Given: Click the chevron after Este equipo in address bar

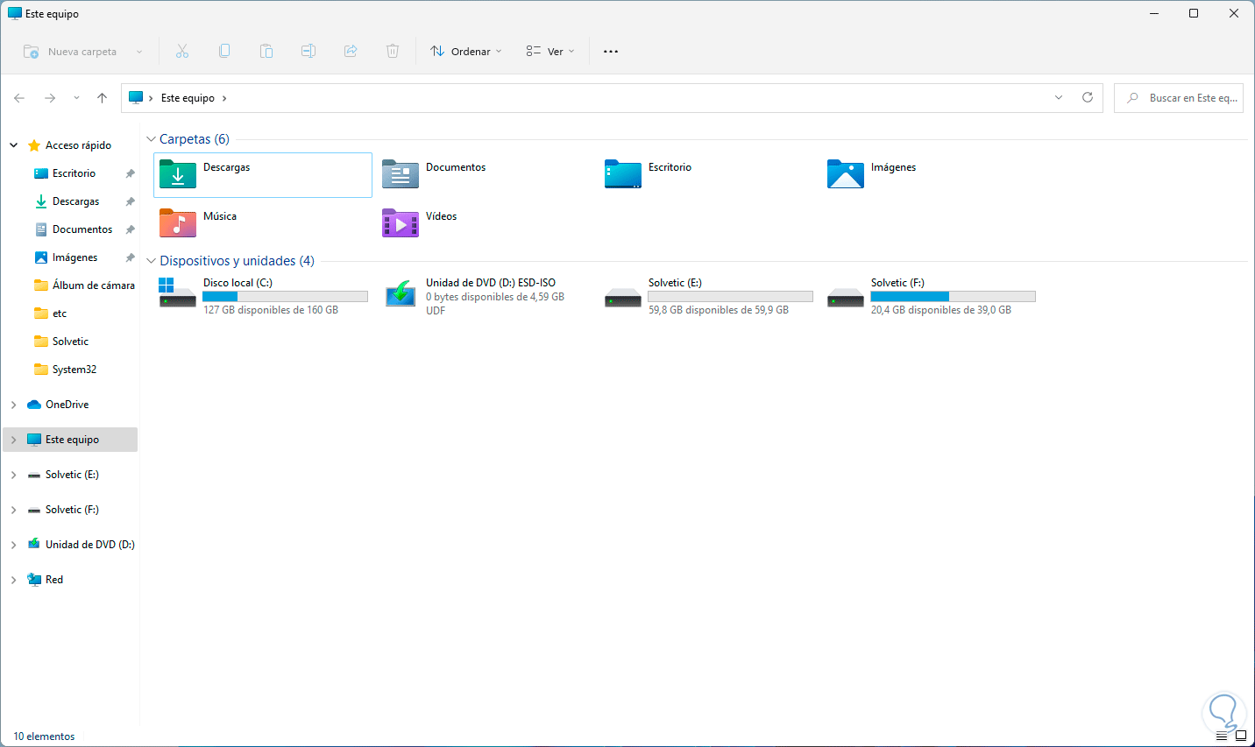Looking at the screenshot, I should (x=224, y=98).
